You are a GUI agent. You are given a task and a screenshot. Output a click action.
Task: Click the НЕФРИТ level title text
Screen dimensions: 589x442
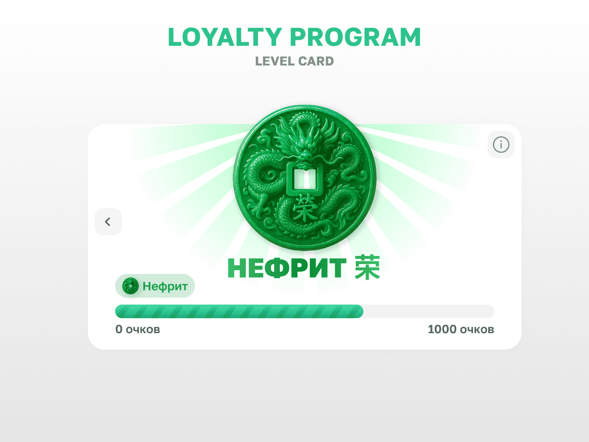287,268
